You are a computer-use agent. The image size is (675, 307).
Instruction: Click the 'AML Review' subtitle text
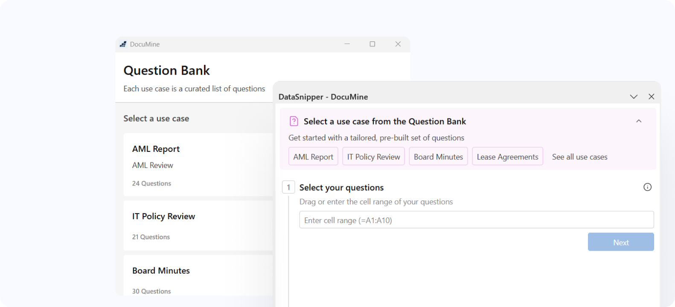pos(152,165)
